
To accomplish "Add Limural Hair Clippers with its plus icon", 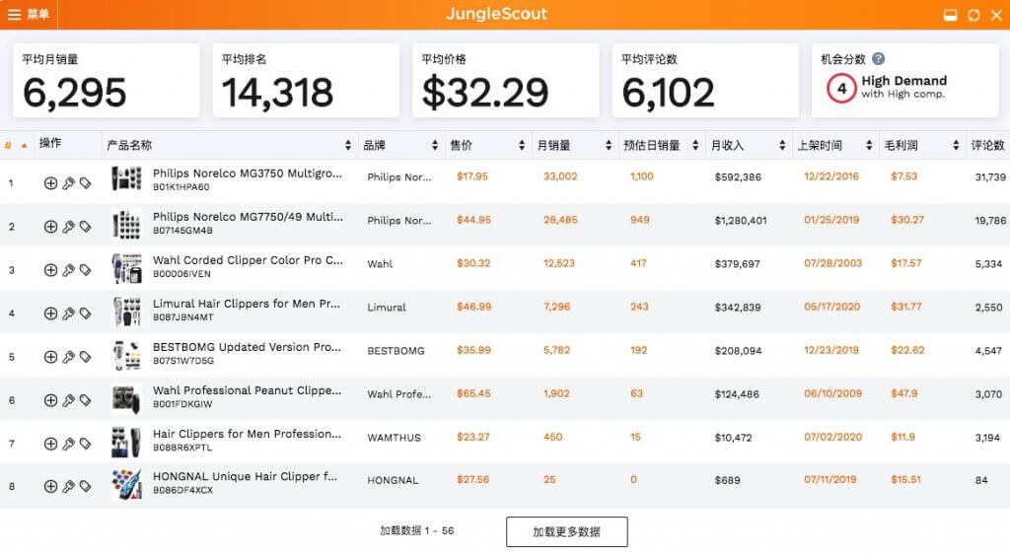I will pos(50,313).
